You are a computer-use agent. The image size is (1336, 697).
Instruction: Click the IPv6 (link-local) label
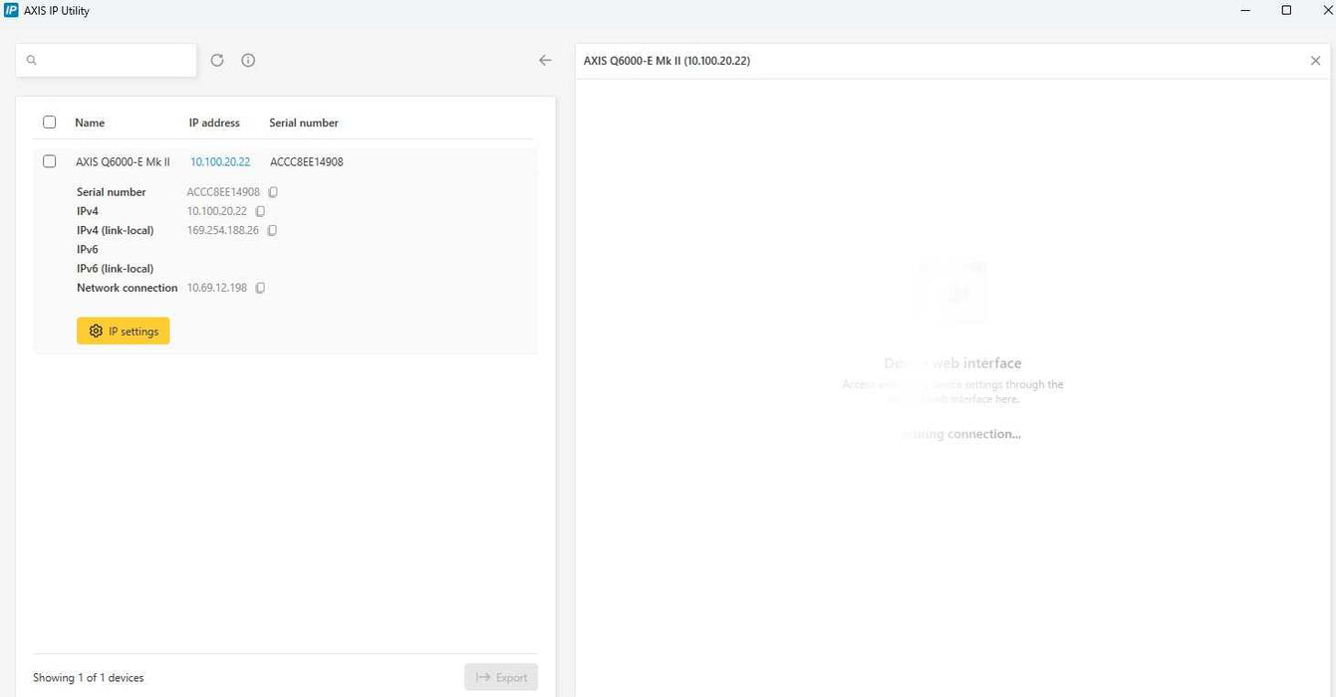pos(115,269)
